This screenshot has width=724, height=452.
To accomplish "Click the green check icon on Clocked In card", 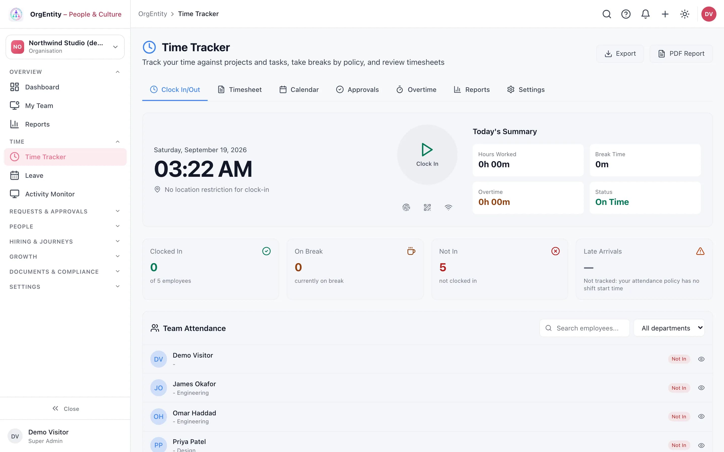I will pyautogui.click(x=266, y=251).
